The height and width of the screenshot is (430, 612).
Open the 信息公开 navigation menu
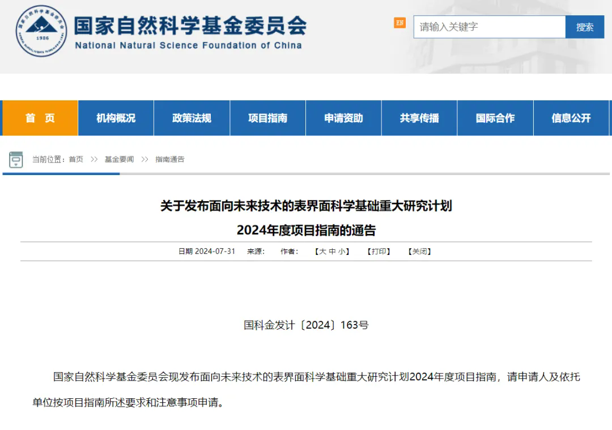point(571,118)
